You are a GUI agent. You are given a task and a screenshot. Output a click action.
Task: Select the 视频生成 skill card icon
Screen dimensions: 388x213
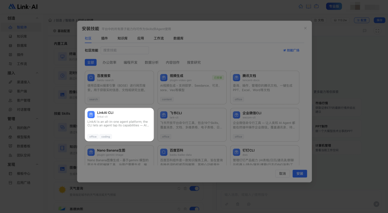[164, 78]
